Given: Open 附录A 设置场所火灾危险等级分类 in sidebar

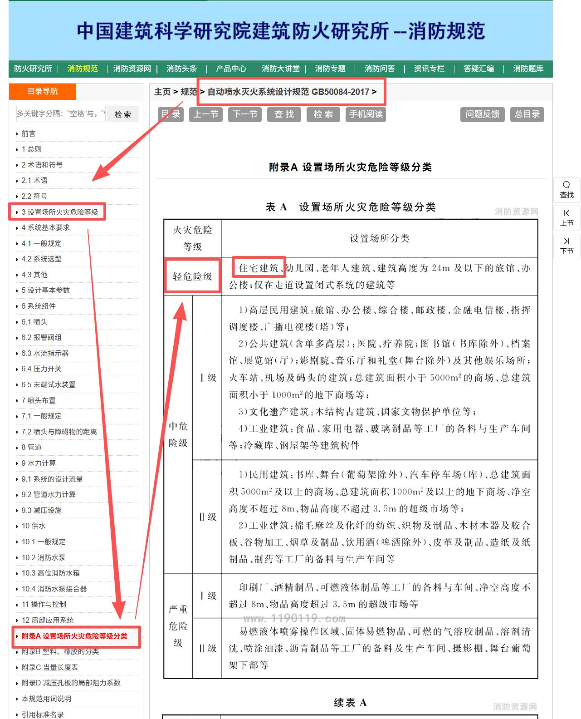Looking at the screenshot, I should tap(74, 636).
